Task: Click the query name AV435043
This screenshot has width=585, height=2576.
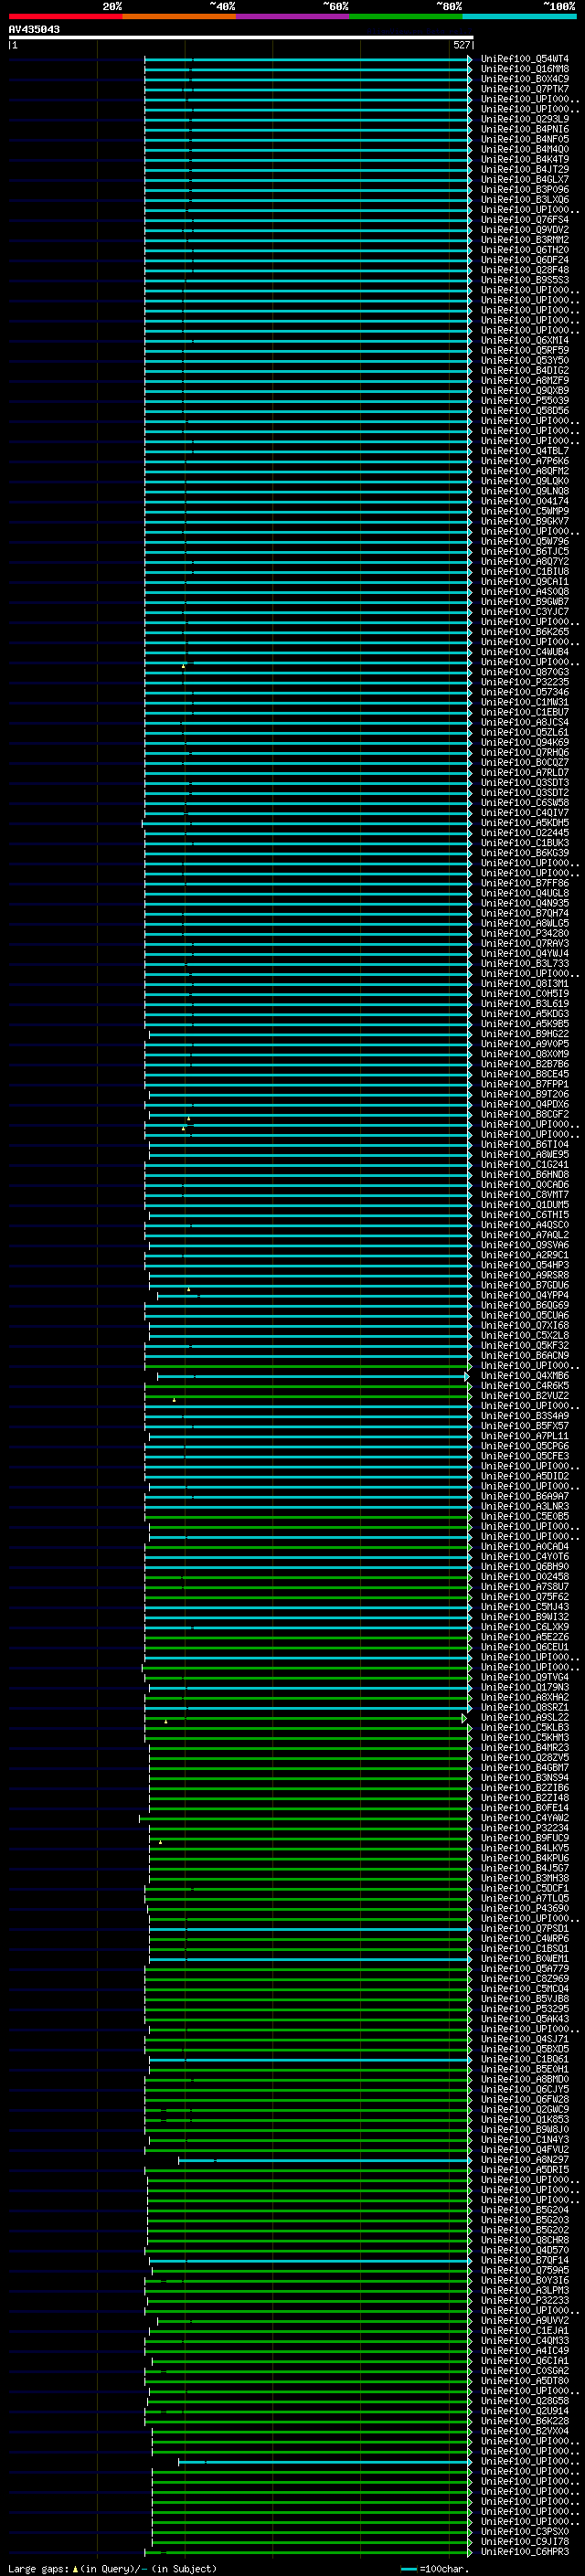Action: pyautogui.click(x=34, y=29)
